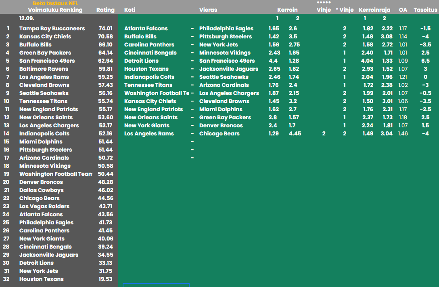Click the "* Vihje" header cell
The width and height of the screenshot is (439, 287).
click(345, 10)
